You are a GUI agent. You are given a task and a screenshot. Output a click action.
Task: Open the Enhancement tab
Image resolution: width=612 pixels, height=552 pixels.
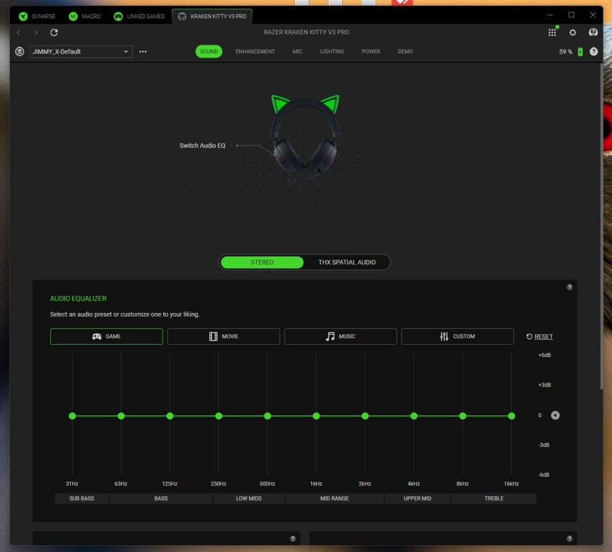pos(255,52)
